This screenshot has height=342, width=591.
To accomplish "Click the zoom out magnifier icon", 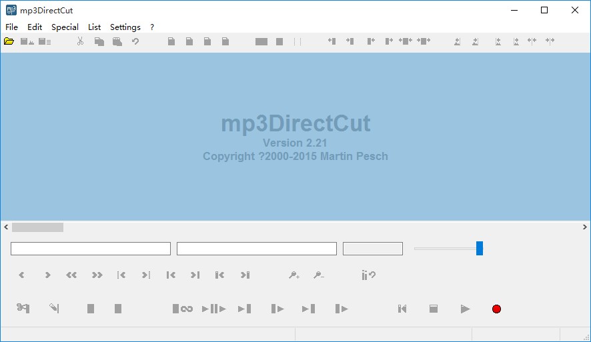I will point(319,275).
